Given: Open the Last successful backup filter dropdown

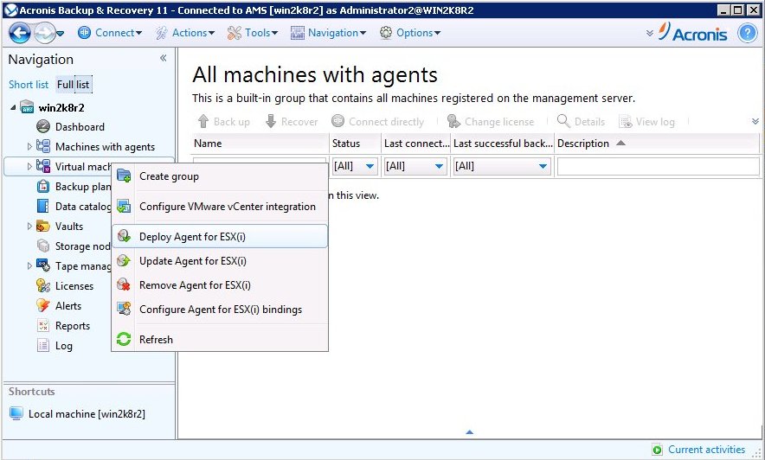Looking at the screenshot, I should tap(543, 166).
